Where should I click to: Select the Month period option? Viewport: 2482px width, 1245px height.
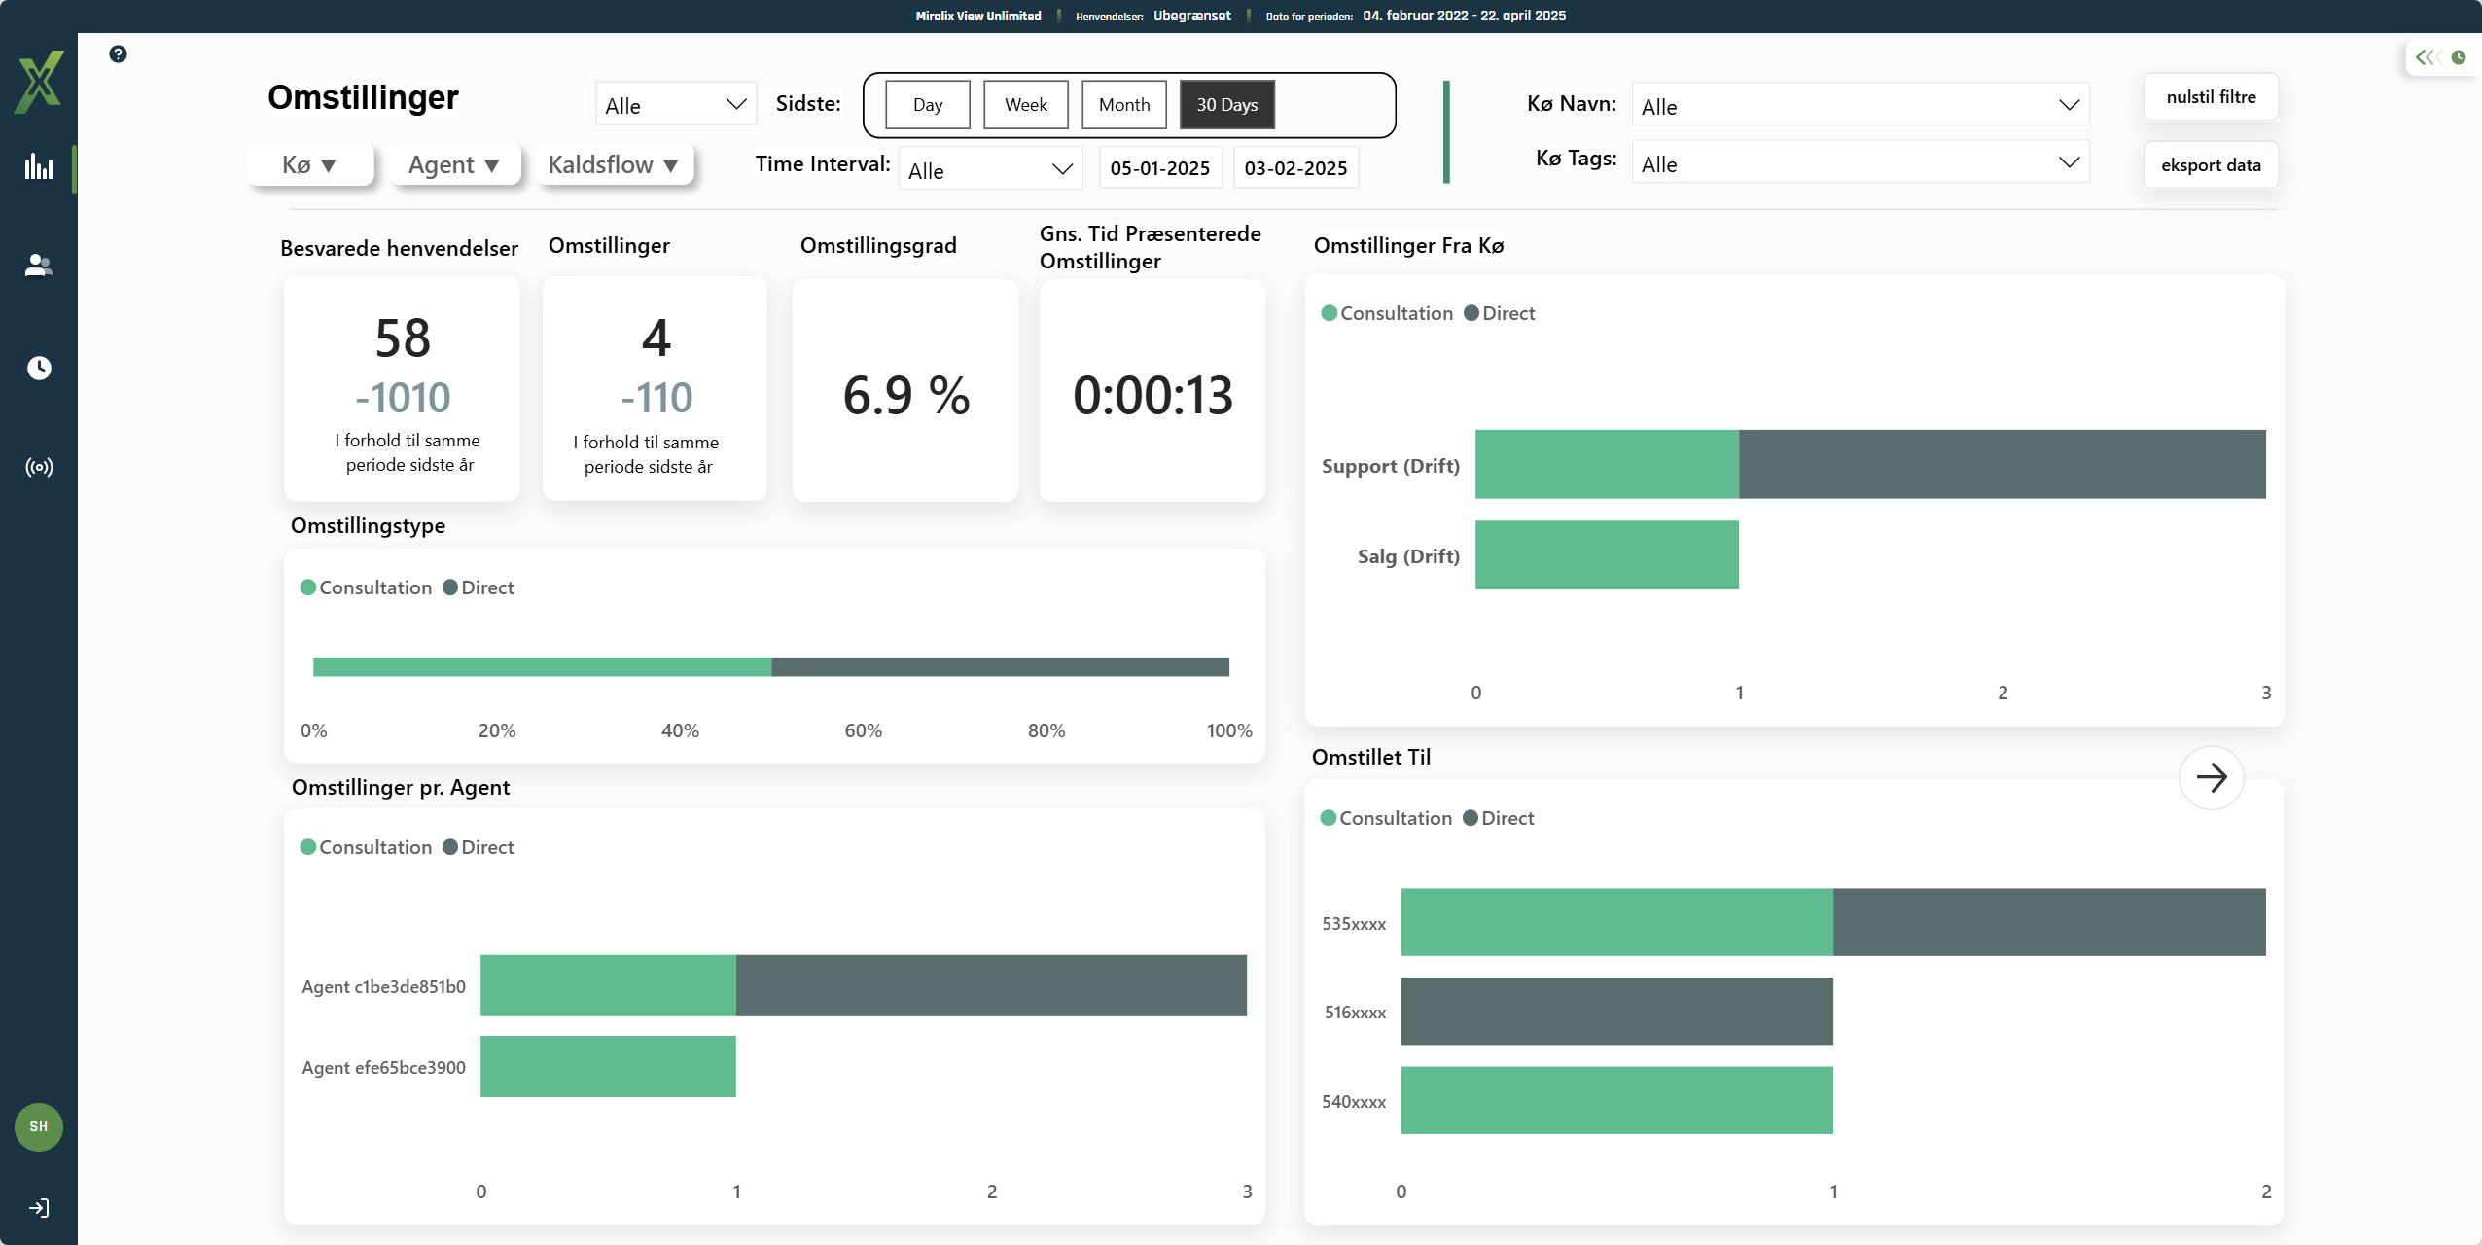tap(1123, 105)
